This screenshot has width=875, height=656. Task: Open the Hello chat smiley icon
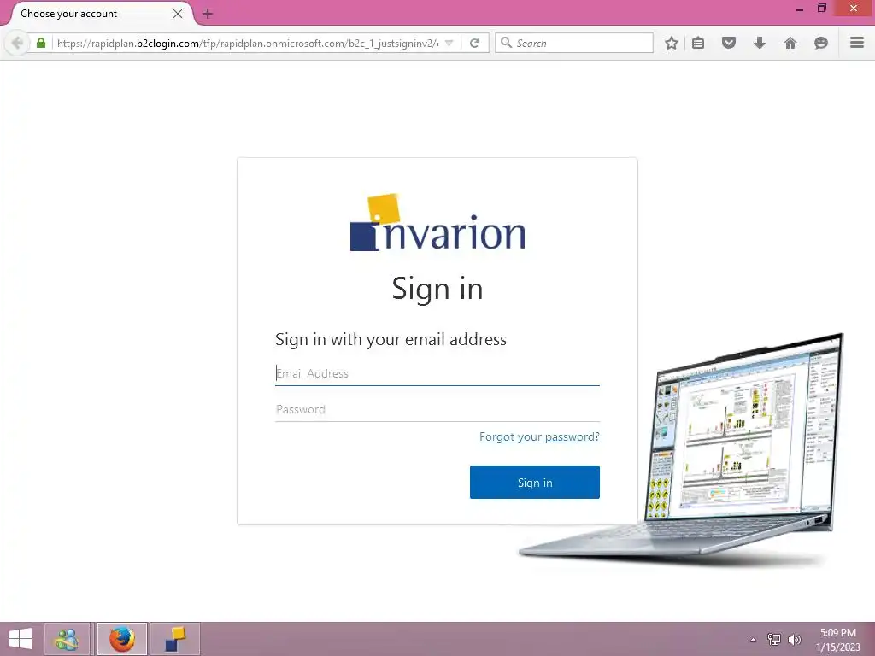pos(820,43)
